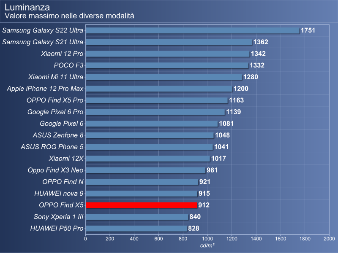338x253 pixels.
Task: Click the 'Luminanza' chart title
Action: 27,7
